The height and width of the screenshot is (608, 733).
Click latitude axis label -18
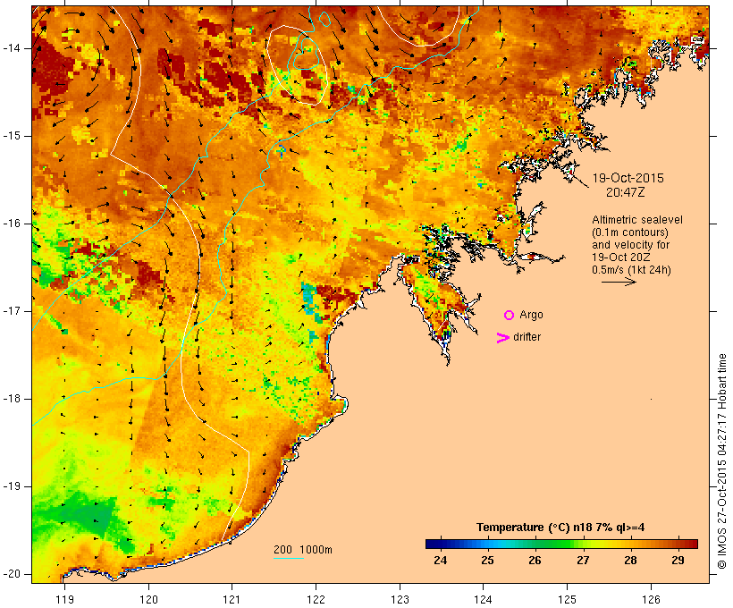click(11, 399)
